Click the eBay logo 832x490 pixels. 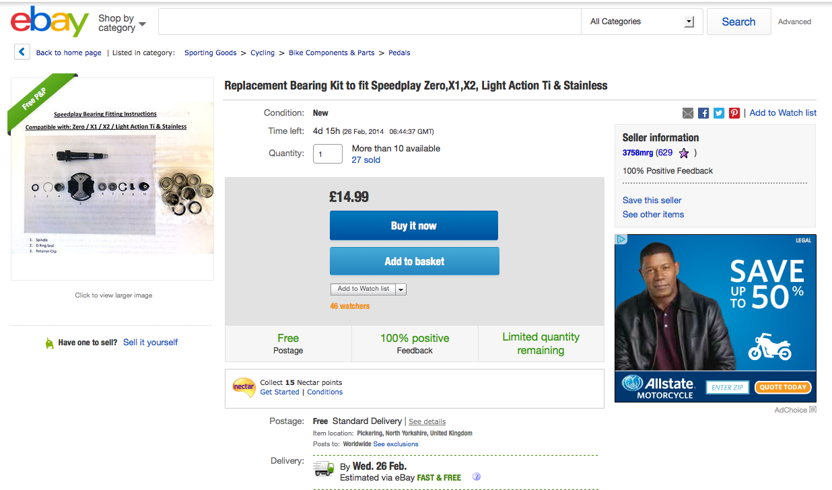point(50,22)
